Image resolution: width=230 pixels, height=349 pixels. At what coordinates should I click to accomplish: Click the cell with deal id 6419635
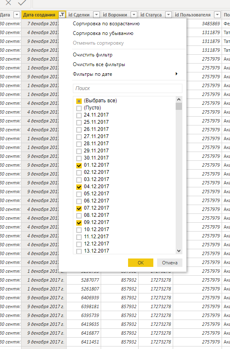(83, 324)
